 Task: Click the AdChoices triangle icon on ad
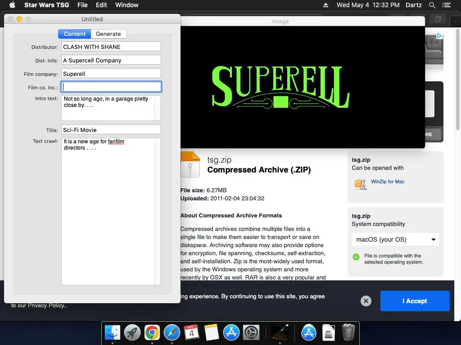point(439,36)
